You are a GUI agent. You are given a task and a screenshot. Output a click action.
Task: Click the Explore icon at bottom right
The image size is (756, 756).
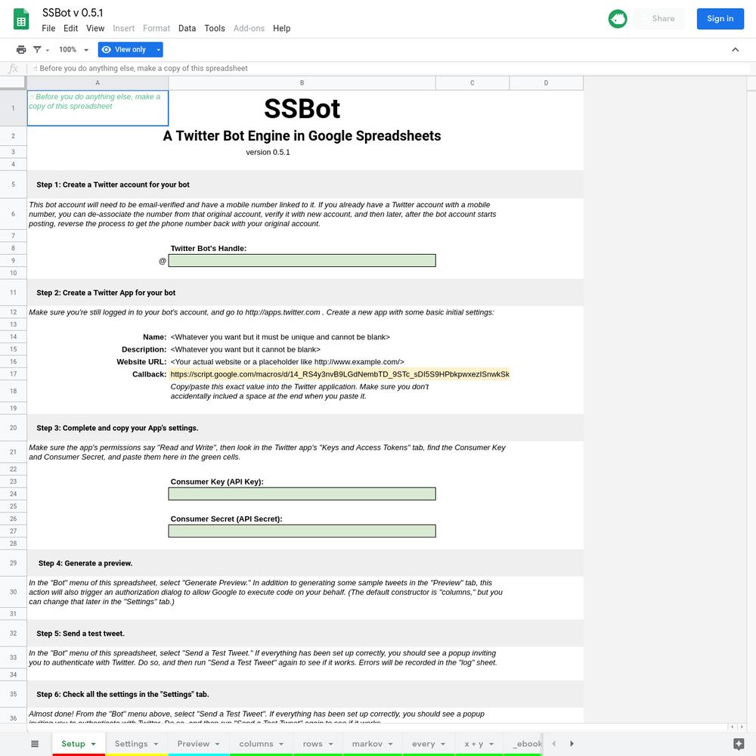point(738,743)
